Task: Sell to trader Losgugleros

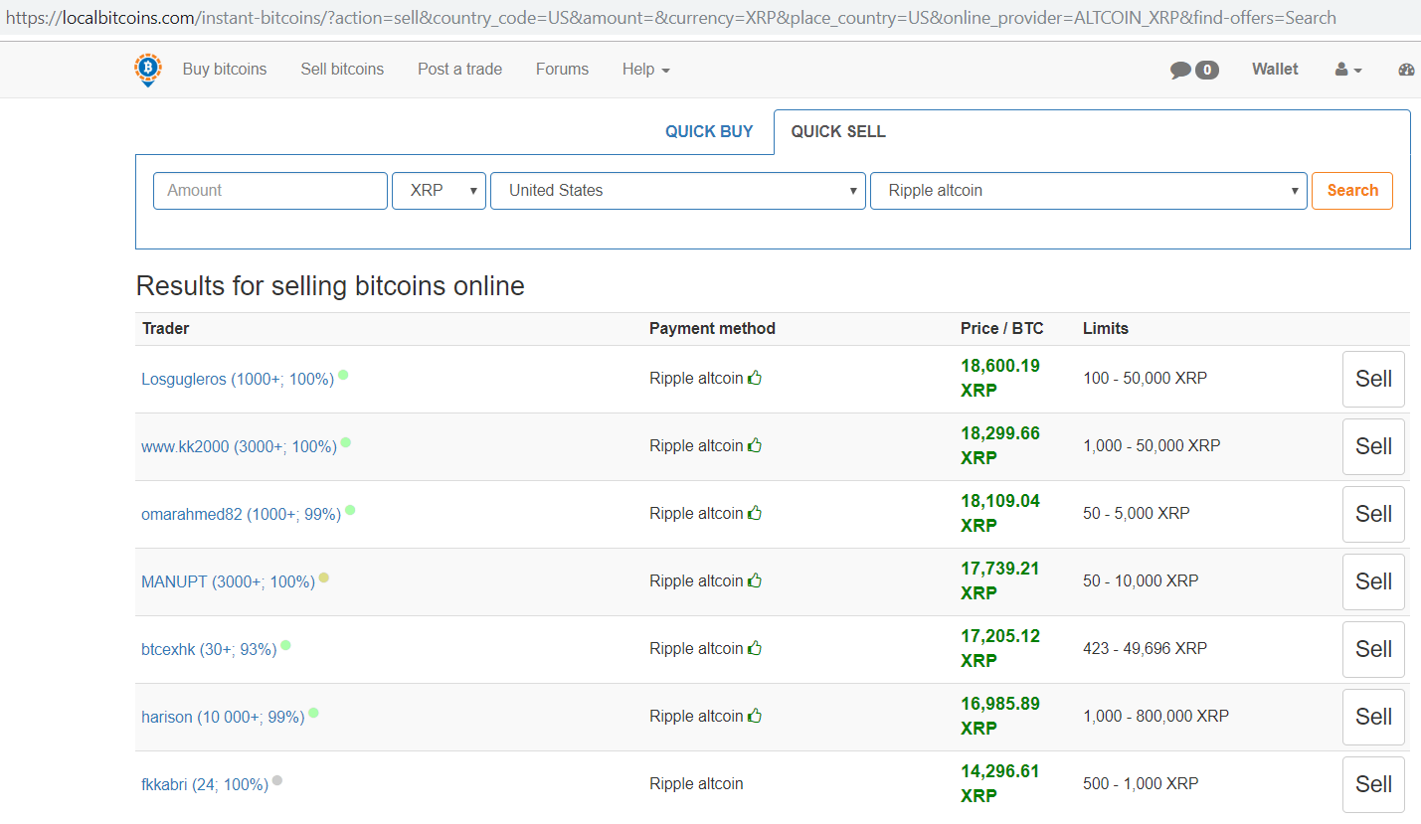Action: point(1373,379)
